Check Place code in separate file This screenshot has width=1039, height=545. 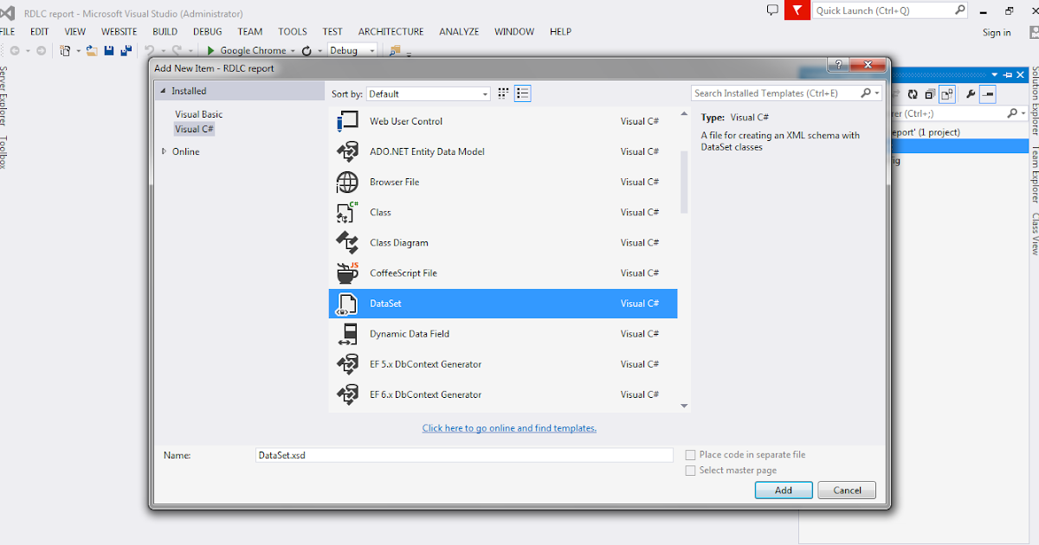click(x=690, y=455)
